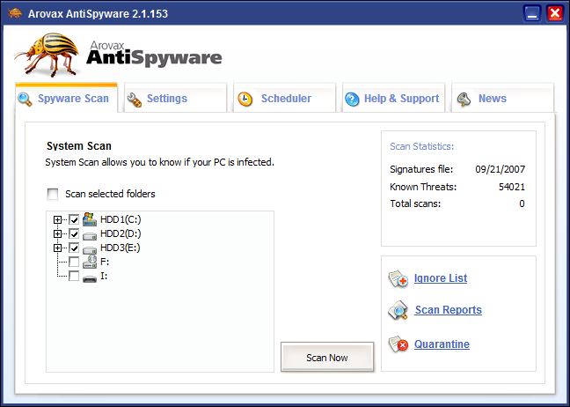Click the Arovax AntiSpyware beetle logo
570x407 pixels.
tap(47, 55)
